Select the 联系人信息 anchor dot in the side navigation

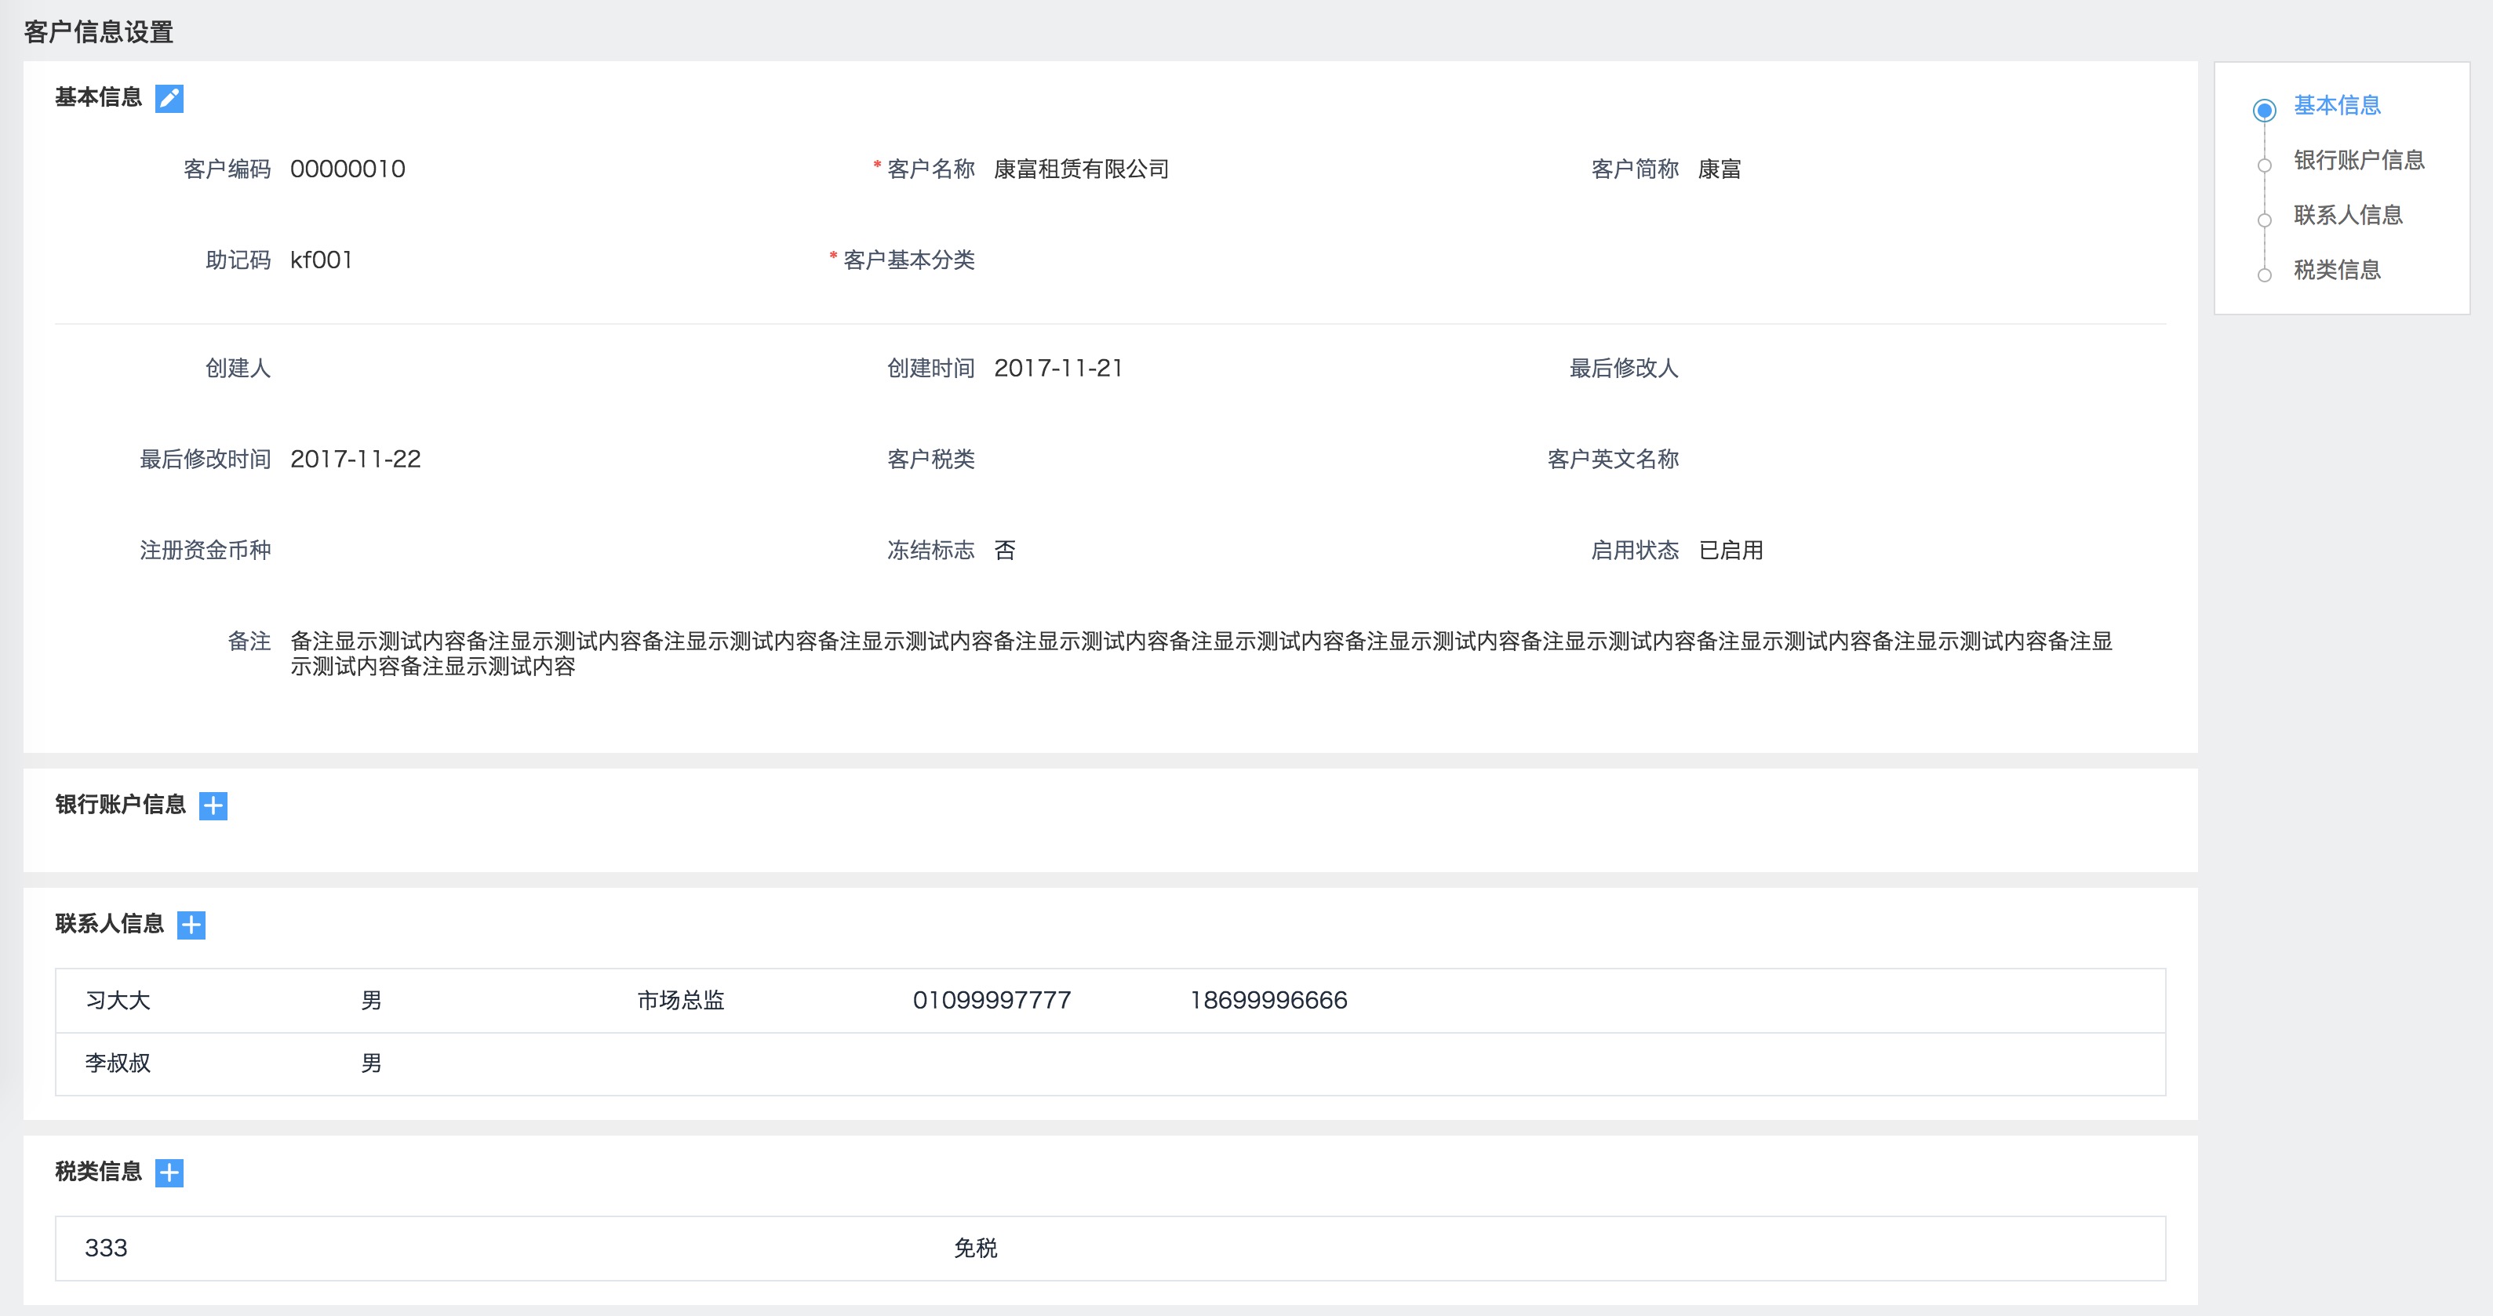click(2264, 220)
